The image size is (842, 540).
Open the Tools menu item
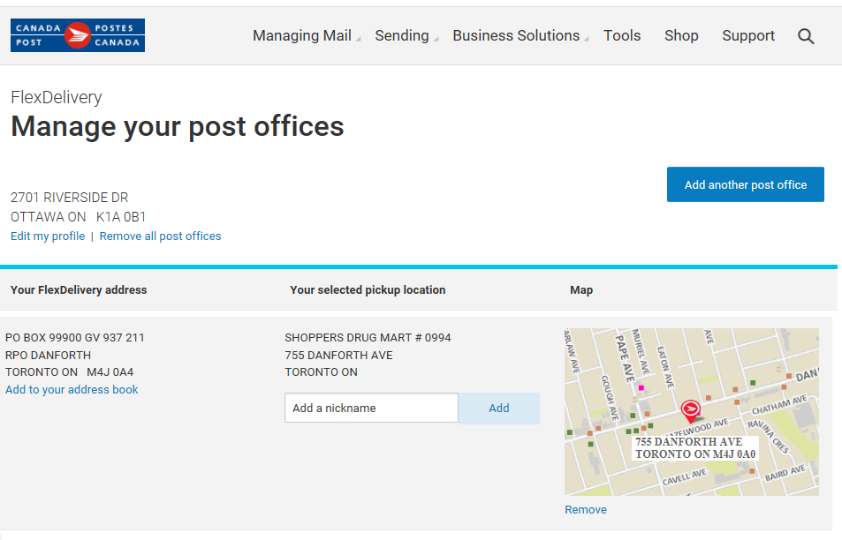(x=622, y=35)
